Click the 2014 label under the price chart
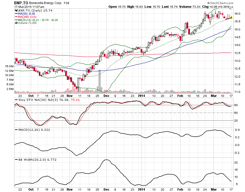This screenshot has width=245, height=192. [142, 96]
